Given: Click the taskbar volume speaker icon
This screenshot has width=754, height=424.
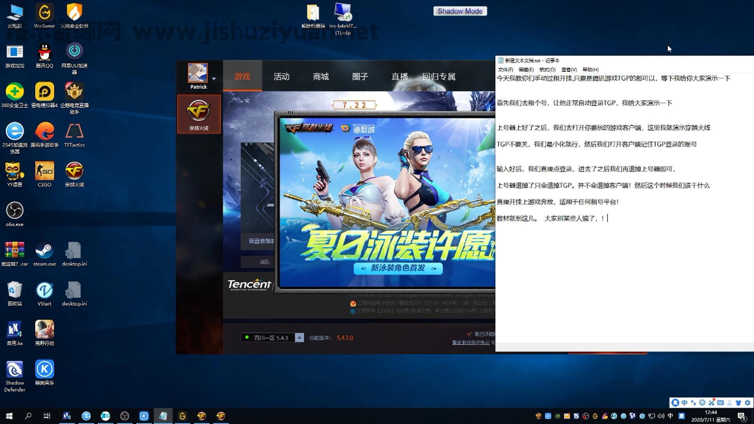Looking at the screenshot, I should [x=661, y=416].
